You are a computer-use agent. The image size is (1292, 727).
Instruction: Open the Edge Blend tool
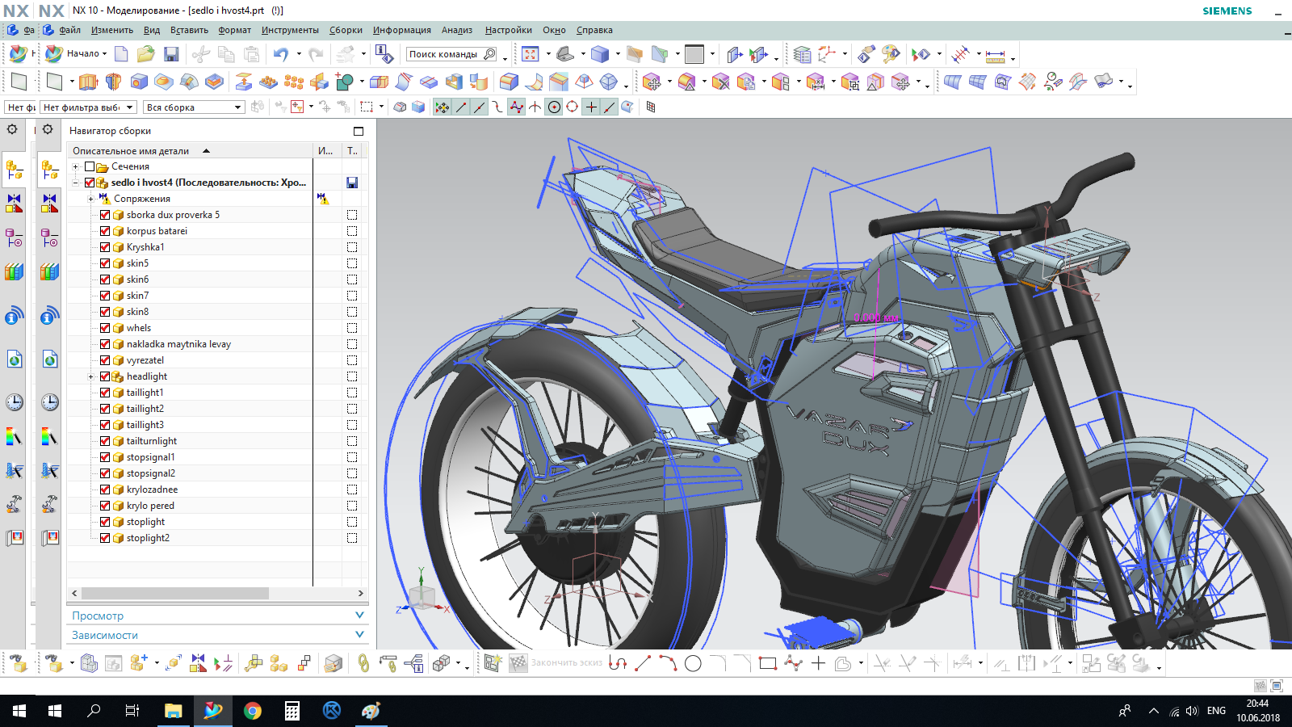(509, 82)
